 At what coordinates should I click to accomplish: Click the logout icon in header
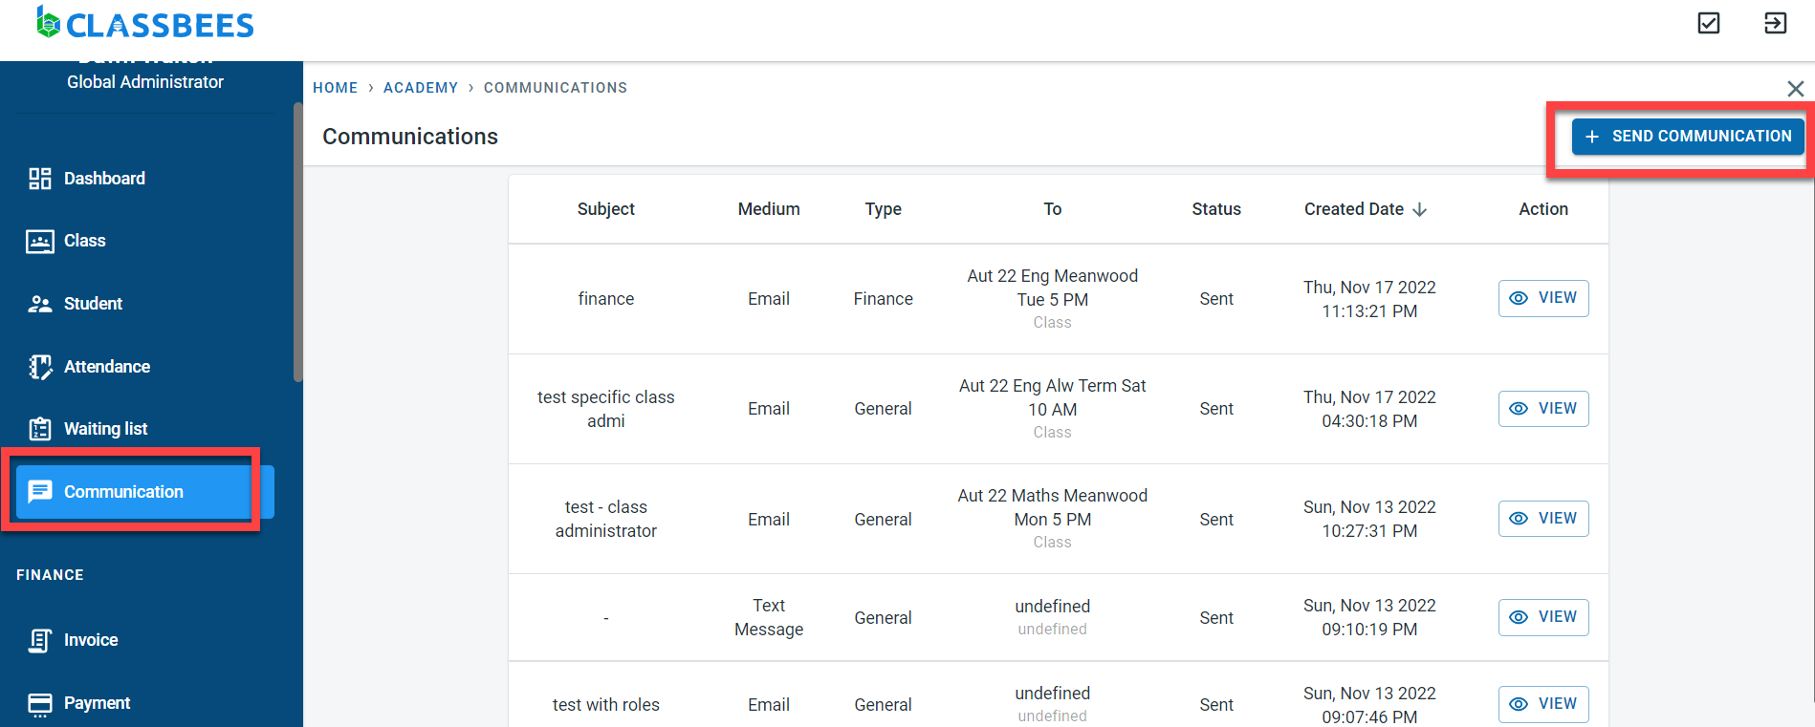pyautogui.click(x=1775, y=23)
